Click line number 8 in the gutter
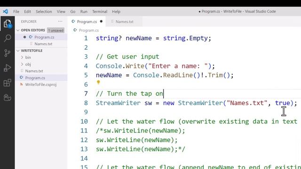Image resolution: width=301 pixels, height=169 pixels. 86,103
